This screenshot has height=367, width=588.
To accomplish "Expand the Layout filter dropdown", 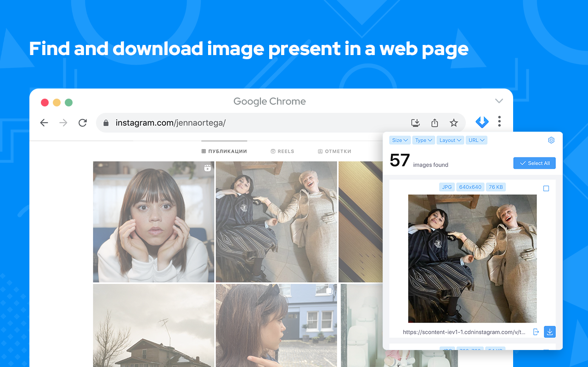I will 450,140.
